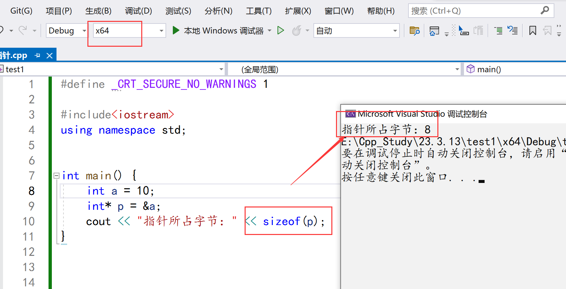
Task: Open the 自动 combo box
Action: pyautogui.click(x=356, y=30)
